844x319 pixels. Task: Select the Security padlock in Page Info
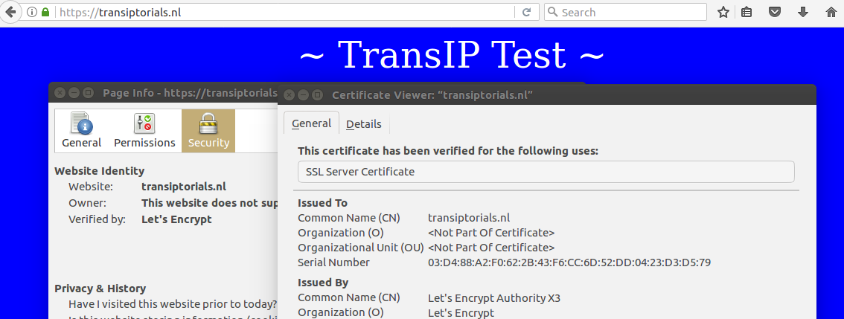(208, 131)
